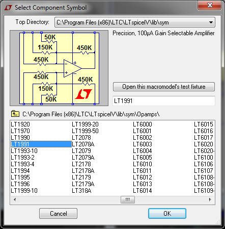Image resolution: width=225 pixels, height=229 pixels.
Task: Select LT6011 in the list
Action: [142, 171]
